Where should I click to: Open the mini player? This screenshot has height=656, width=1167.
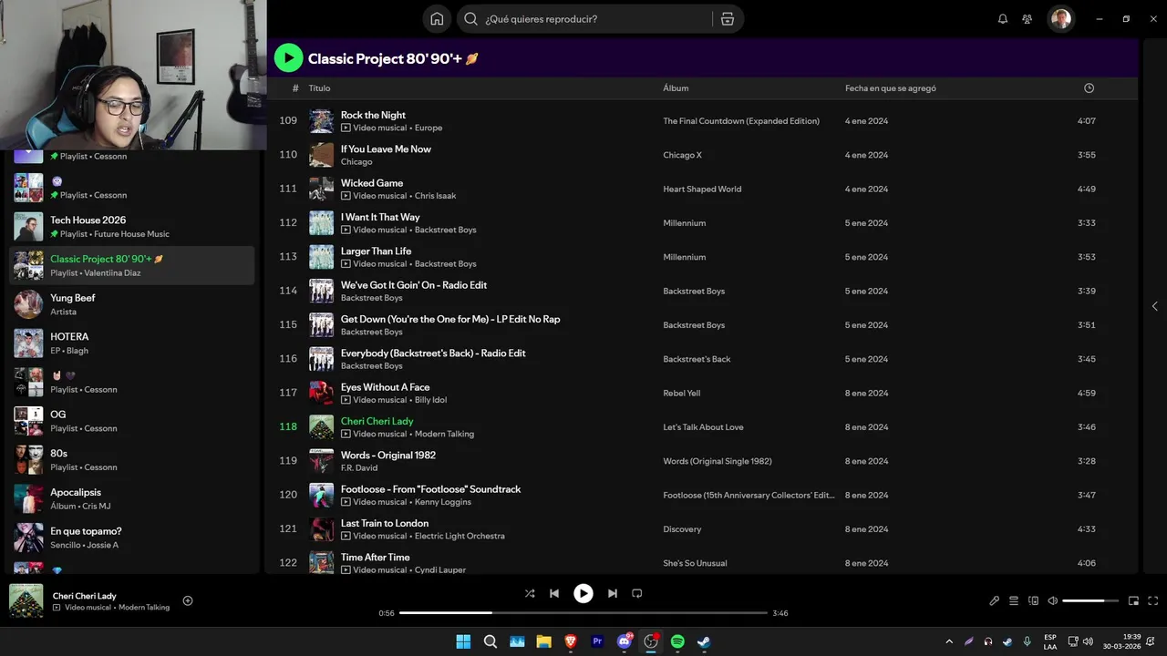(1134, 601)
